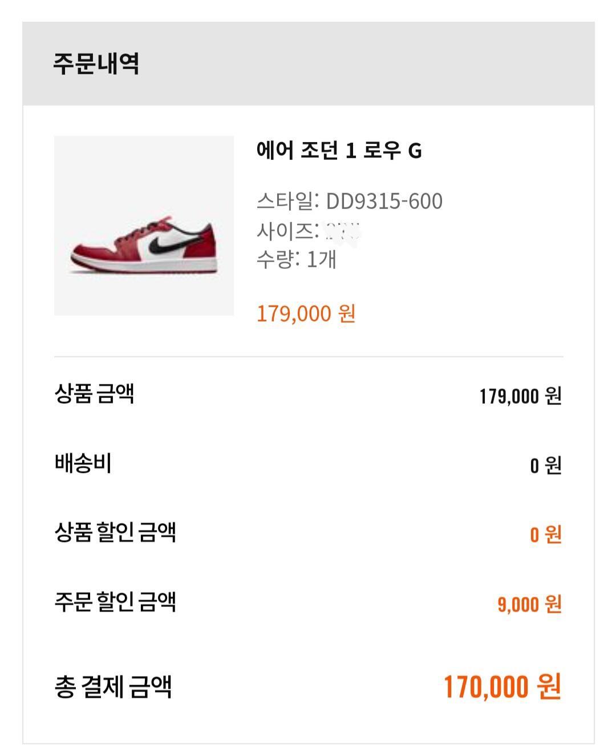
Task: Click the 주문 할인 금액 label
Action: [115, 602]
